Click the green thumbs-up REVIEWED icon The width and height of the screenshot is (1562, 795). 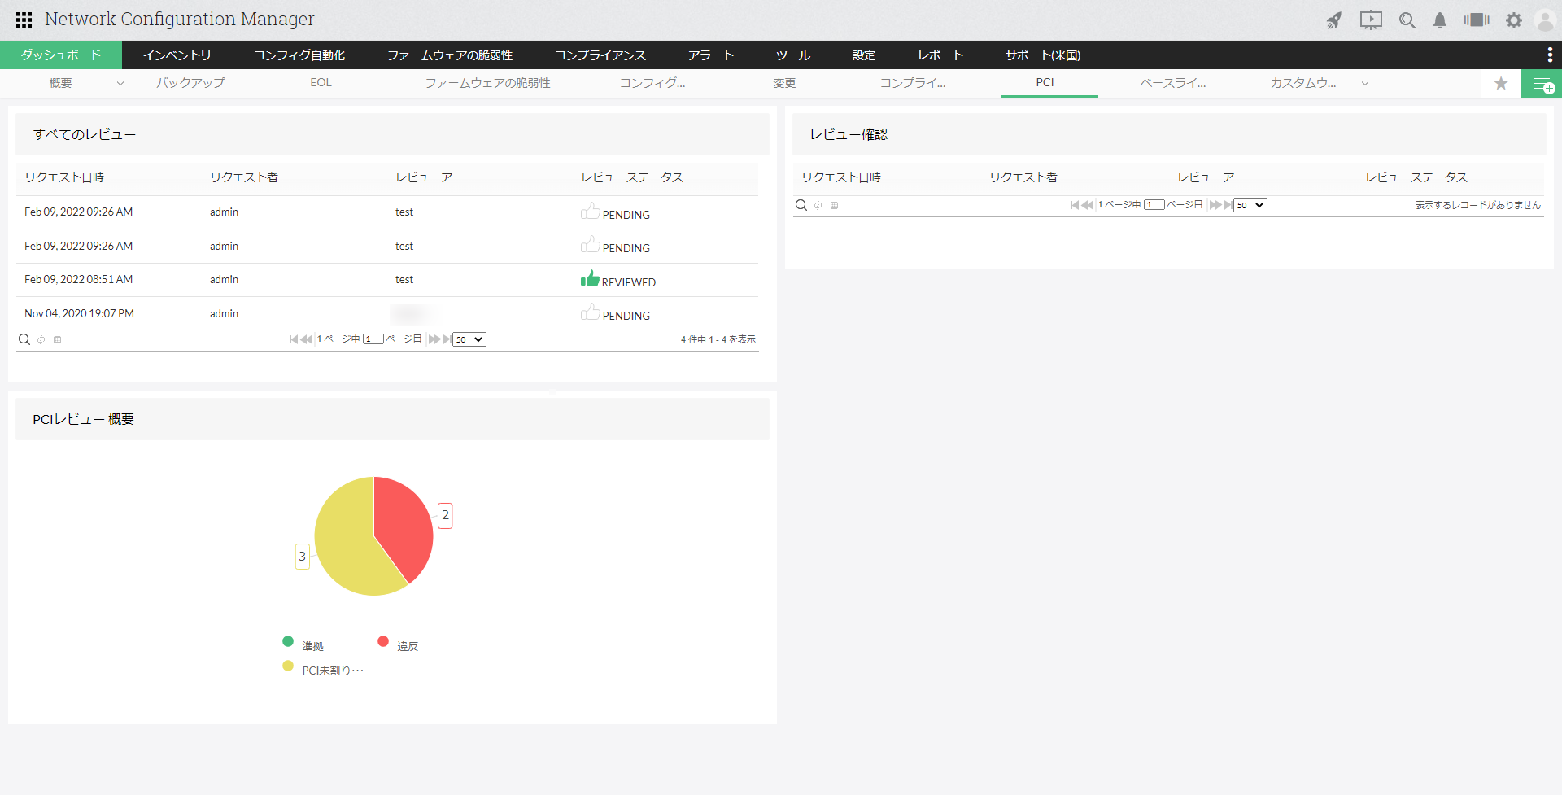590,278
